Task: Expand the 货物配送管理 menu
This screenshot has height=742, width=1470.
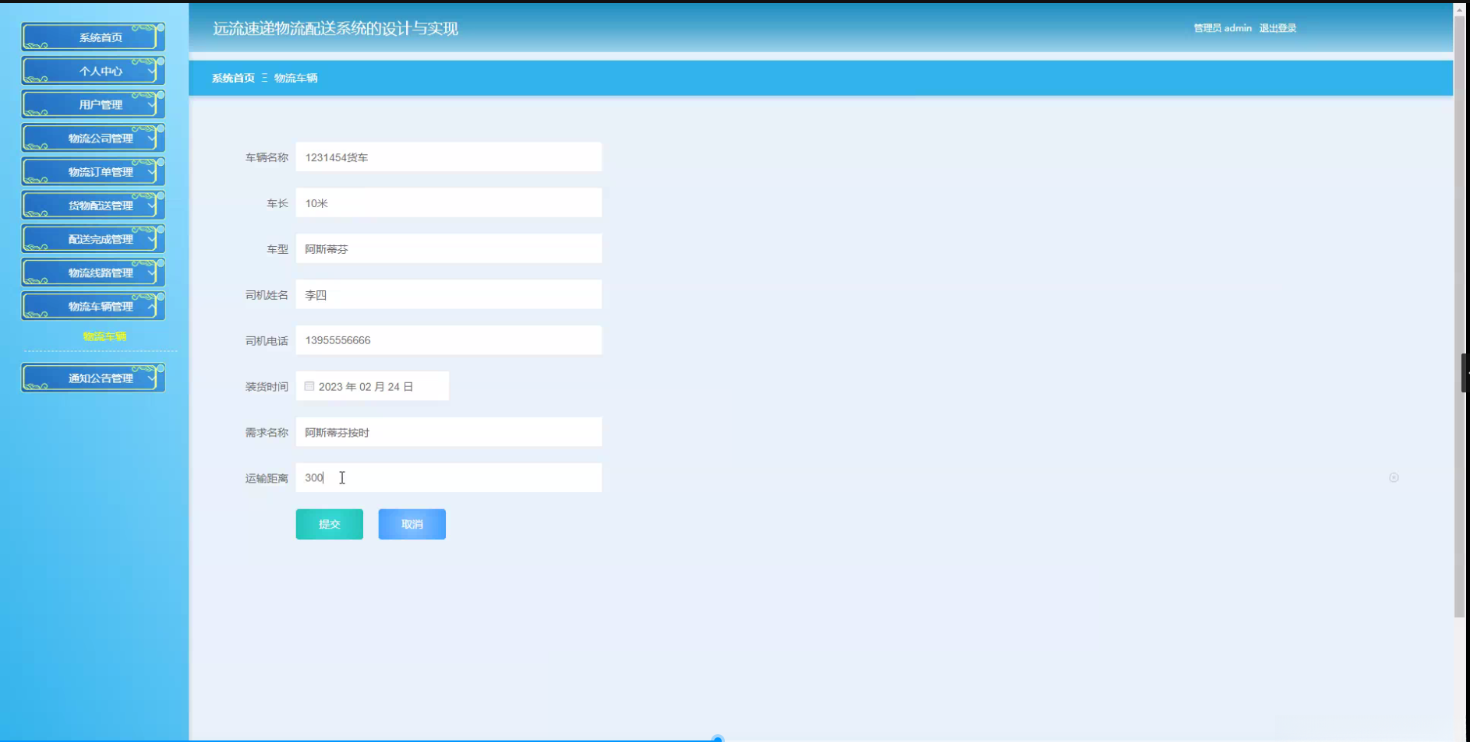Action: pyautogui.click(x=94, y=206)
